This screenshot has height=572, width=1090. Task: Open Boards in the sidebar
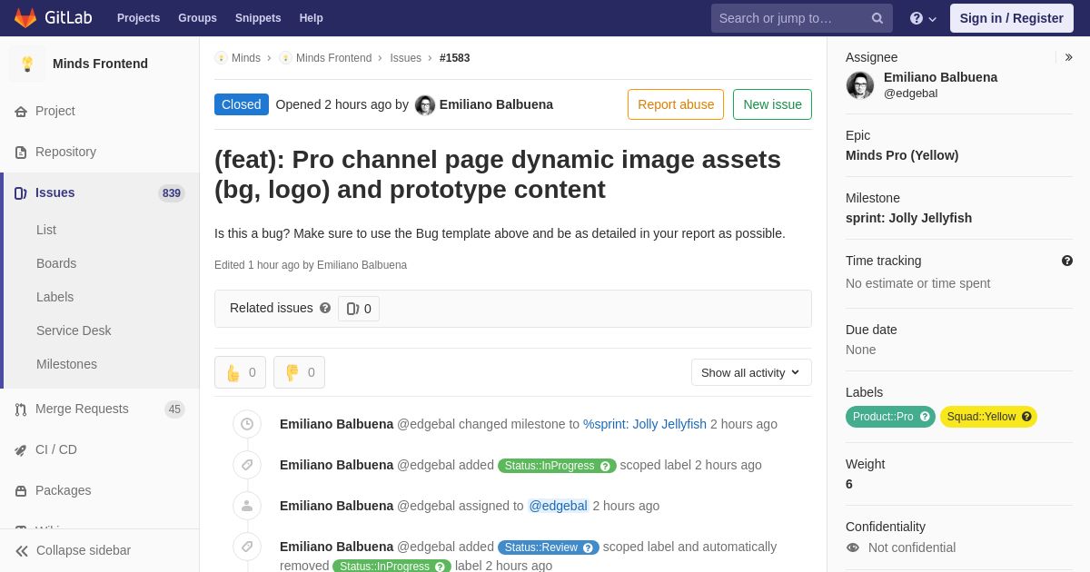(x=56, y=263)
